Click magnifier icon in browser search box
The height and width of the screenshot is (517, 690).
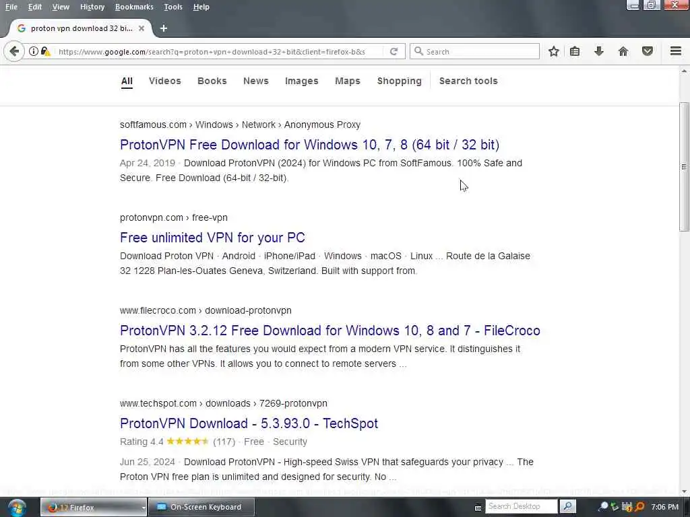pyautogui.click(x=419, y=51)
